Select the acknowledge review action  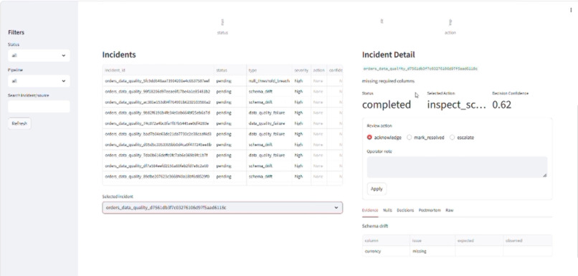384,138
